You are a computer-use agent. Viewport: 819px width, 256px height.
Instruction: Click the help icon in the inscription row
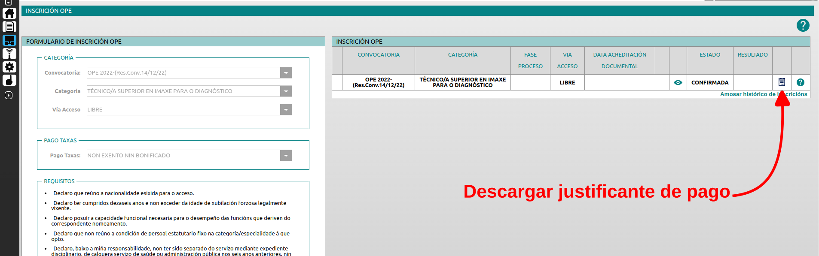pyautogui.click(x=800, y=82)
